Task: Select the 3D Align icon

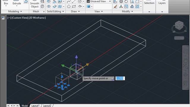Action: tap(121, 6)
